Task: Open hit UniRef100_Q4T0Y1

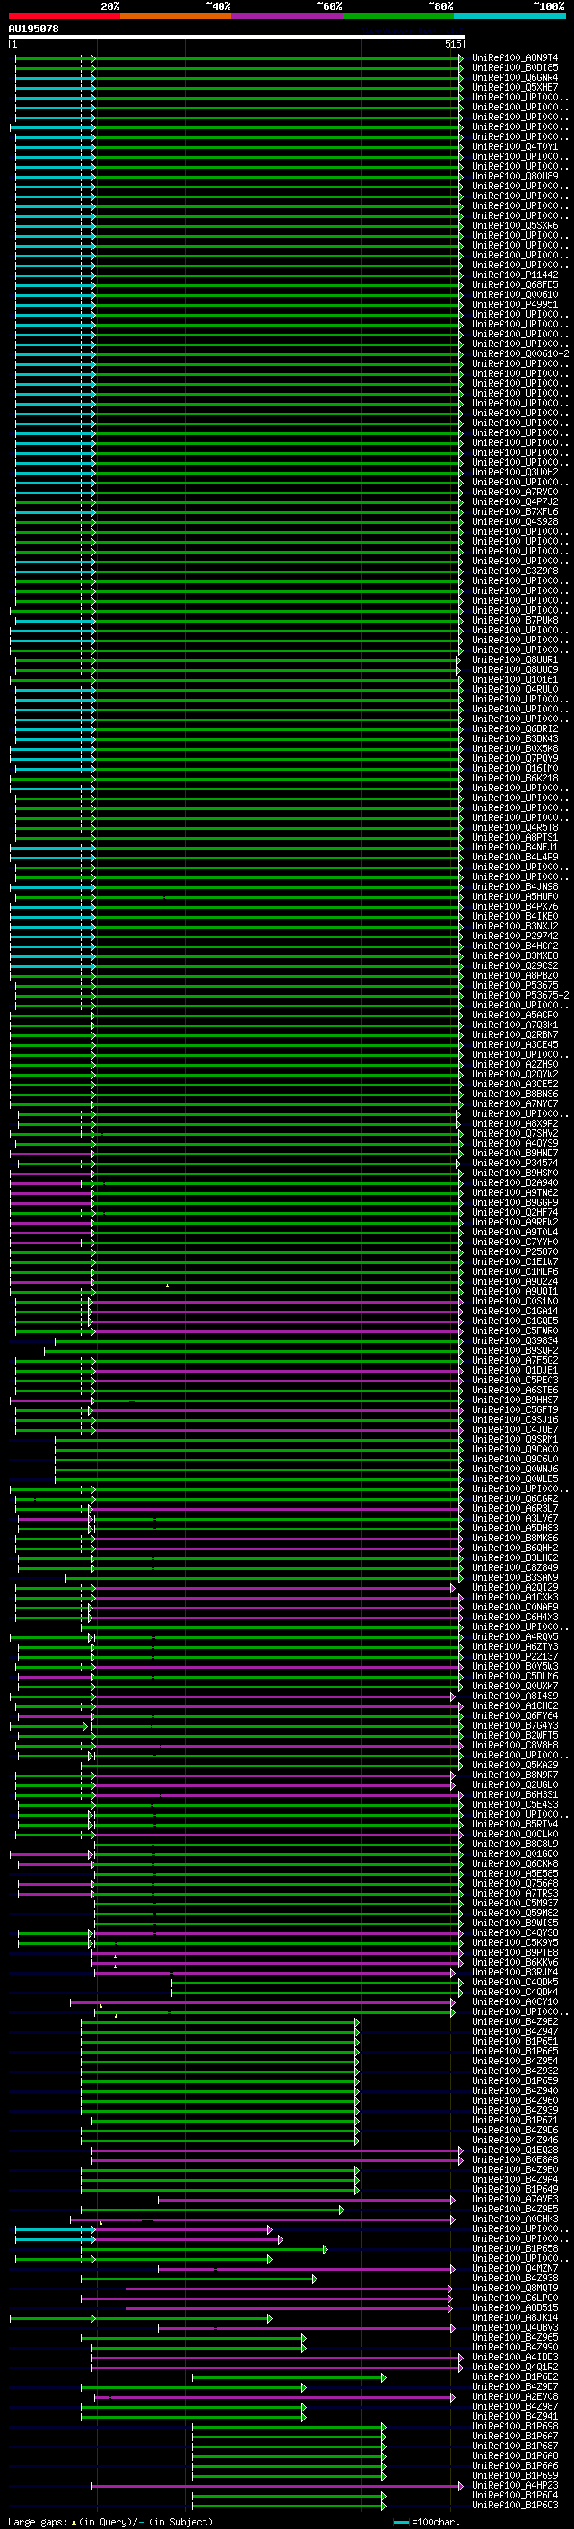Action: point(515,146)
